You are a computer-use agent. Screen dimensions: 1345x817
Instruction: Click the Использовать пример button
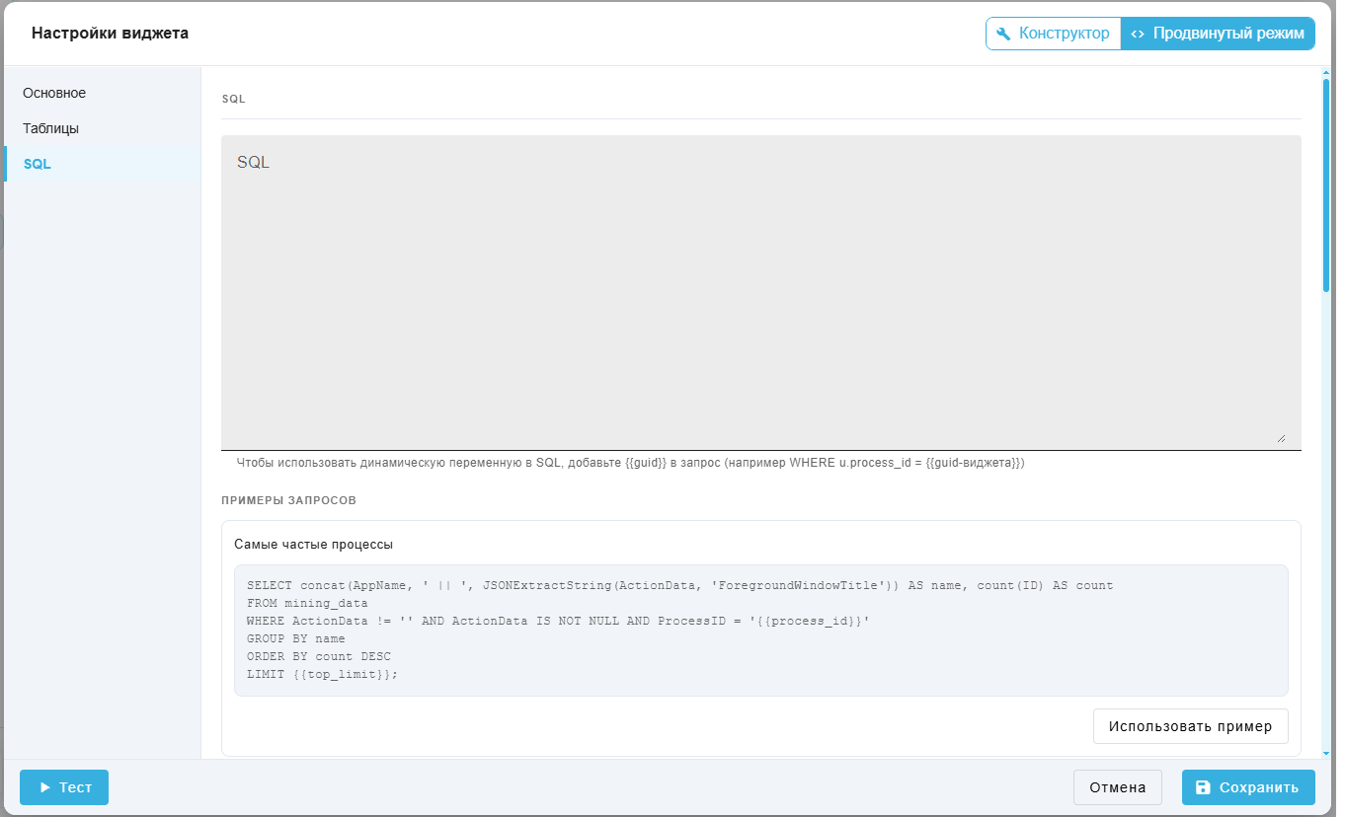[x=1191, y=726]
